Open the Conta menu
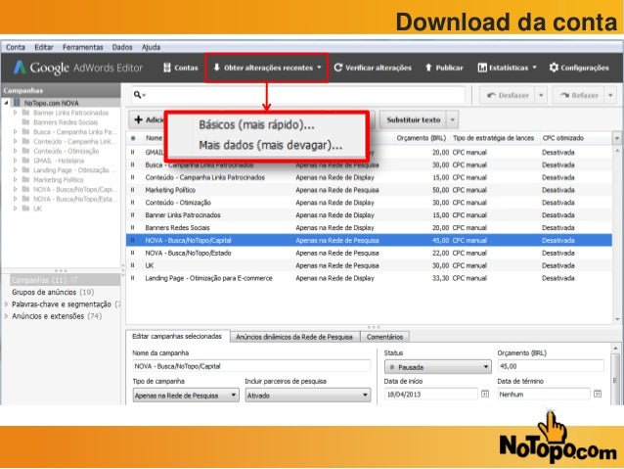Viewport: 624px width, 469px height. [x=15, y=47]
